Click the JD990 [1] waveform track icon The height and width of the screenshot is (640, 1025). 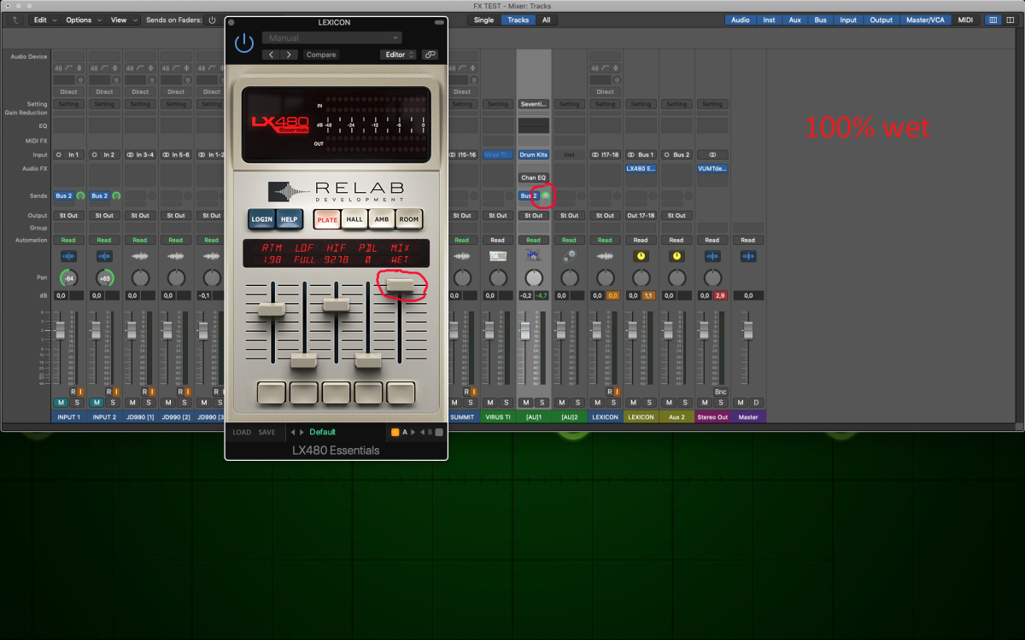(140, 256)
